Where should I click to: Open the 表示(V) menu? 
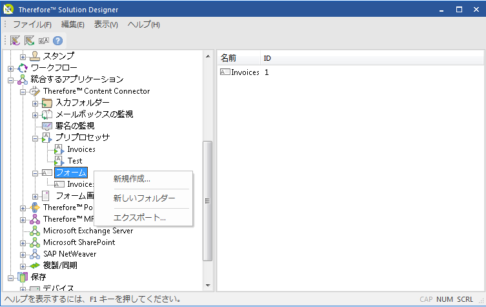(x=106, y=25)
